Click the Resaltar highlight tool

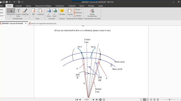click(62, 12)
